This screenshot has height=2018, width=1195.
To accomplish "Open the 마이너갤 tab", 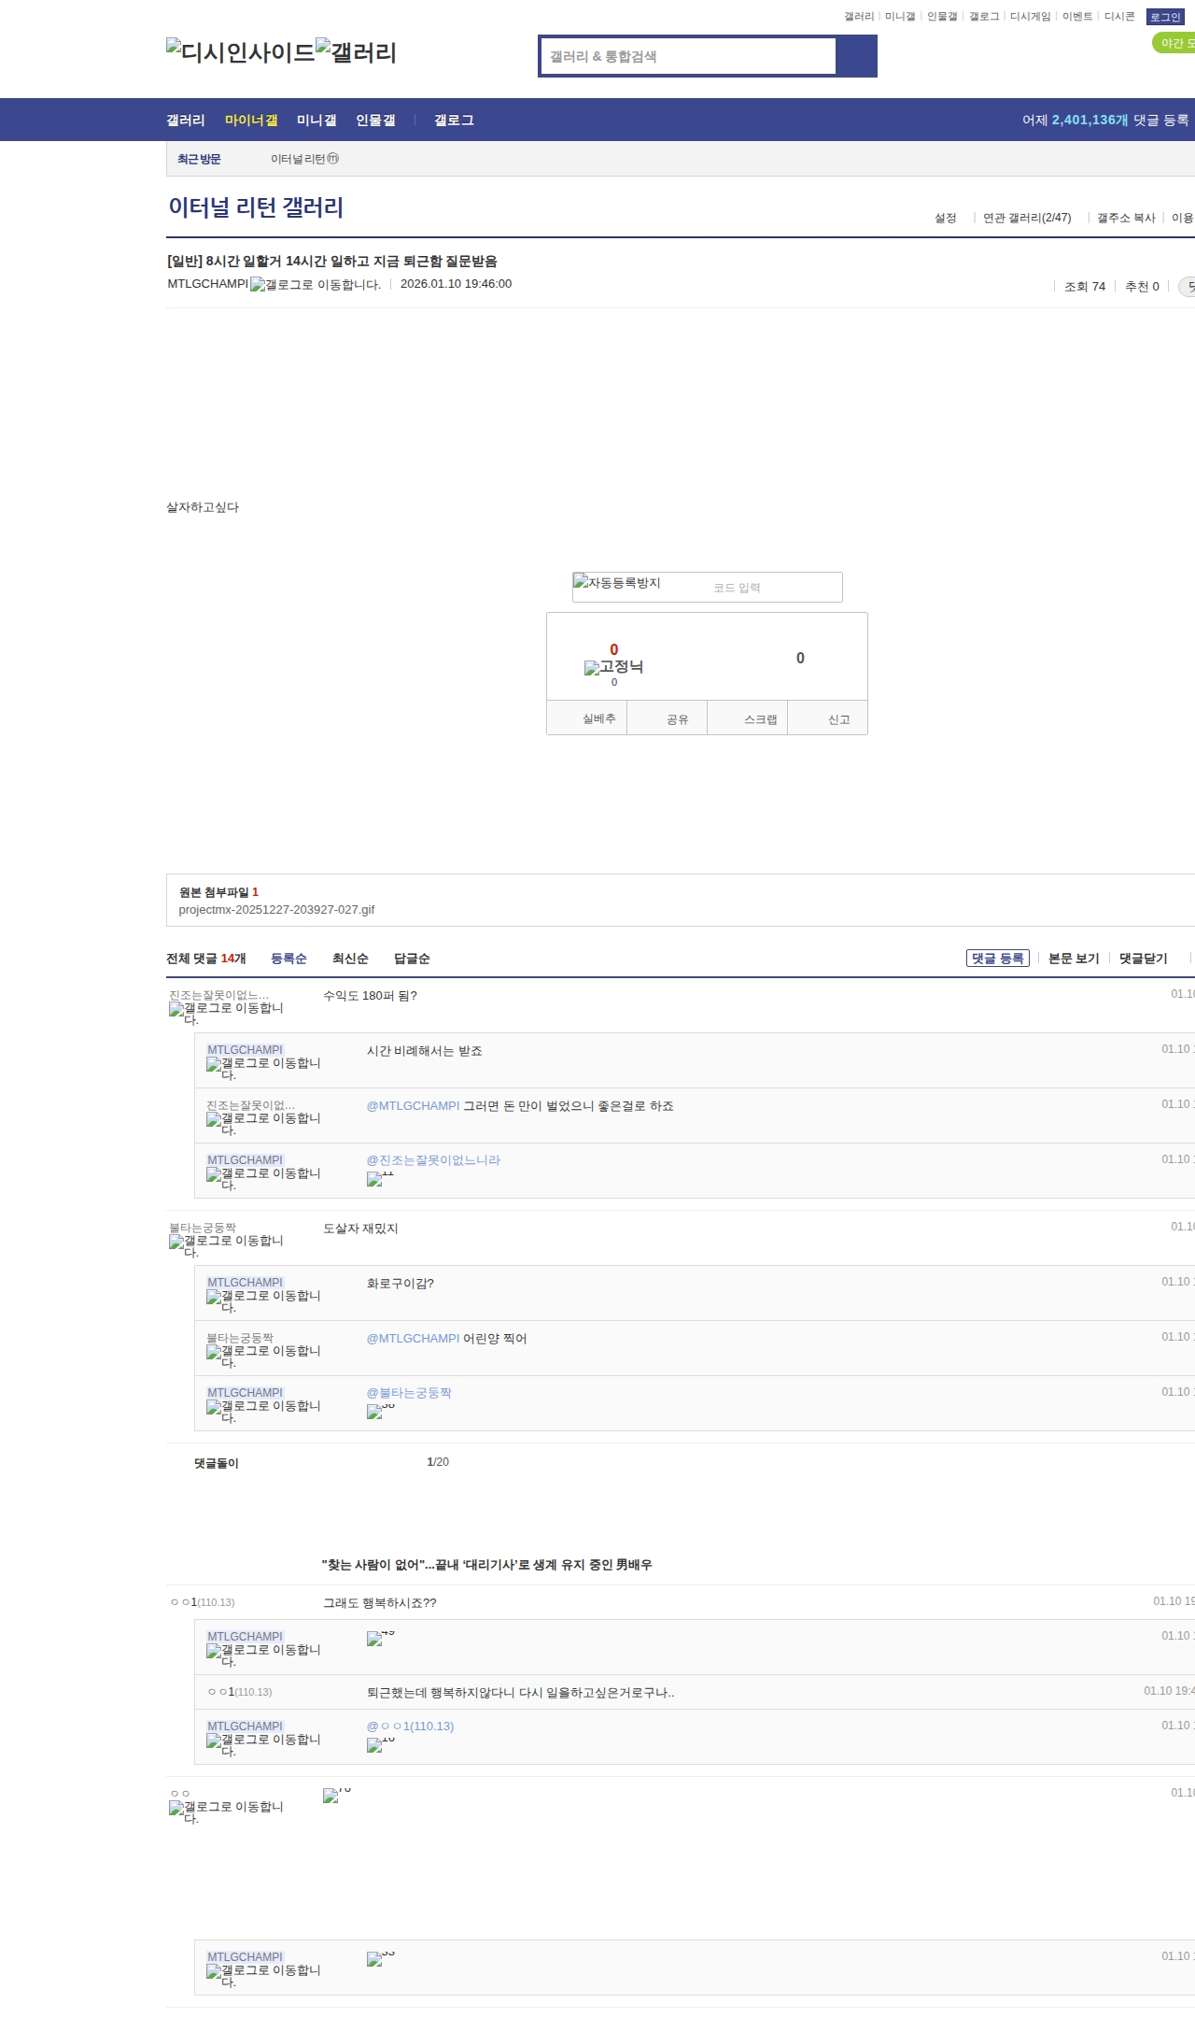I will (251, 121).
